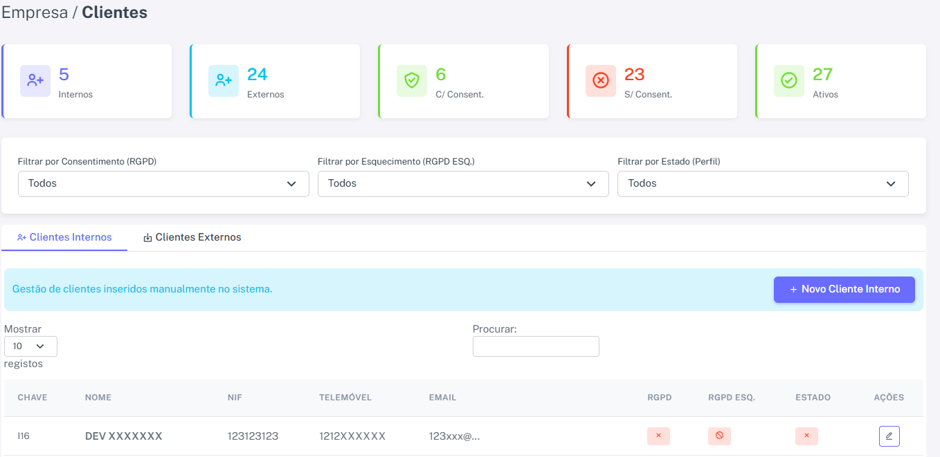Open the Mostrar registos count selector
Image resolution: width=940 pixels, height=457 pixels.
click(x=30, y=346)
